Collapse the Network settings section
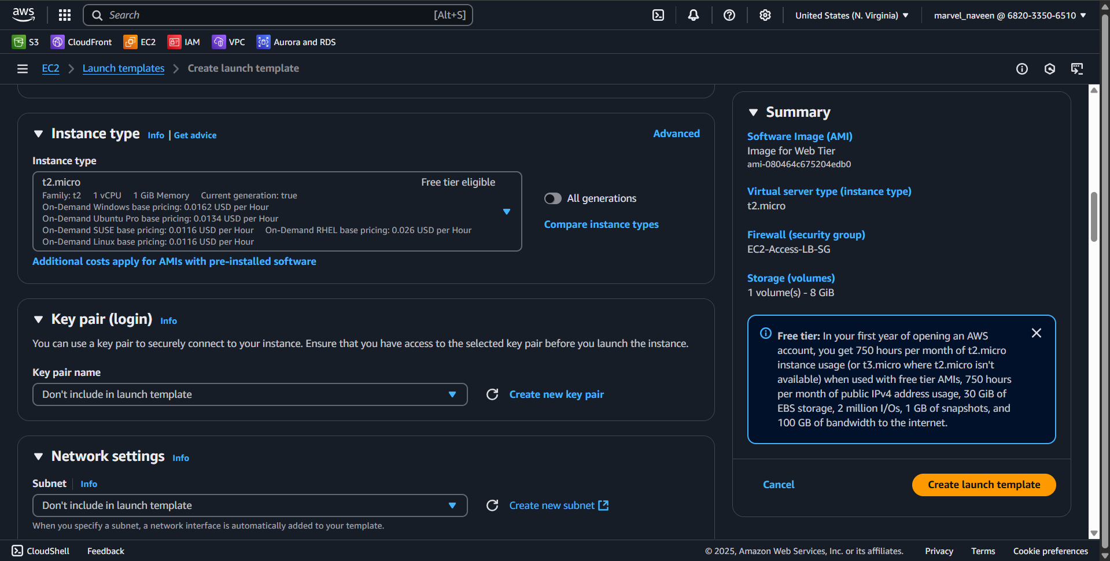Screen dimensions: 1110x561 (x=39, y=456)
